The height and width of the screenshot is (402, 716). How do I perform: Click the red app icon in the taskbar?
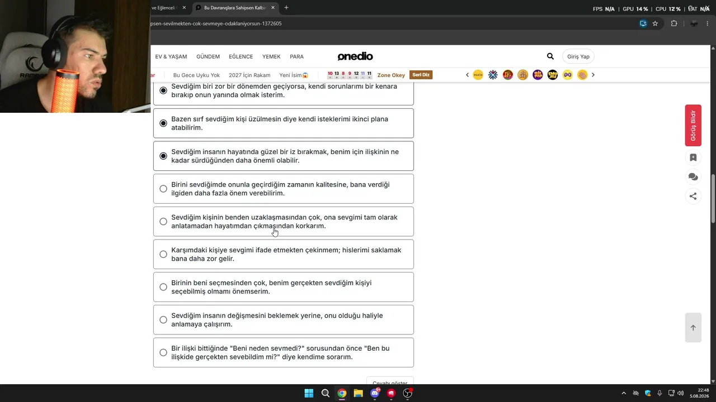pyautogui.click(x=391, y=393)
